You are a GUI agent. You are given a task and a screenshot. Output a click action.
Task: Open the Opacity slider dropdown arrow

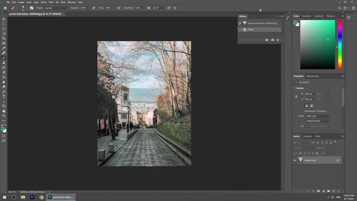pyautogui.click(x=89, y=8)
